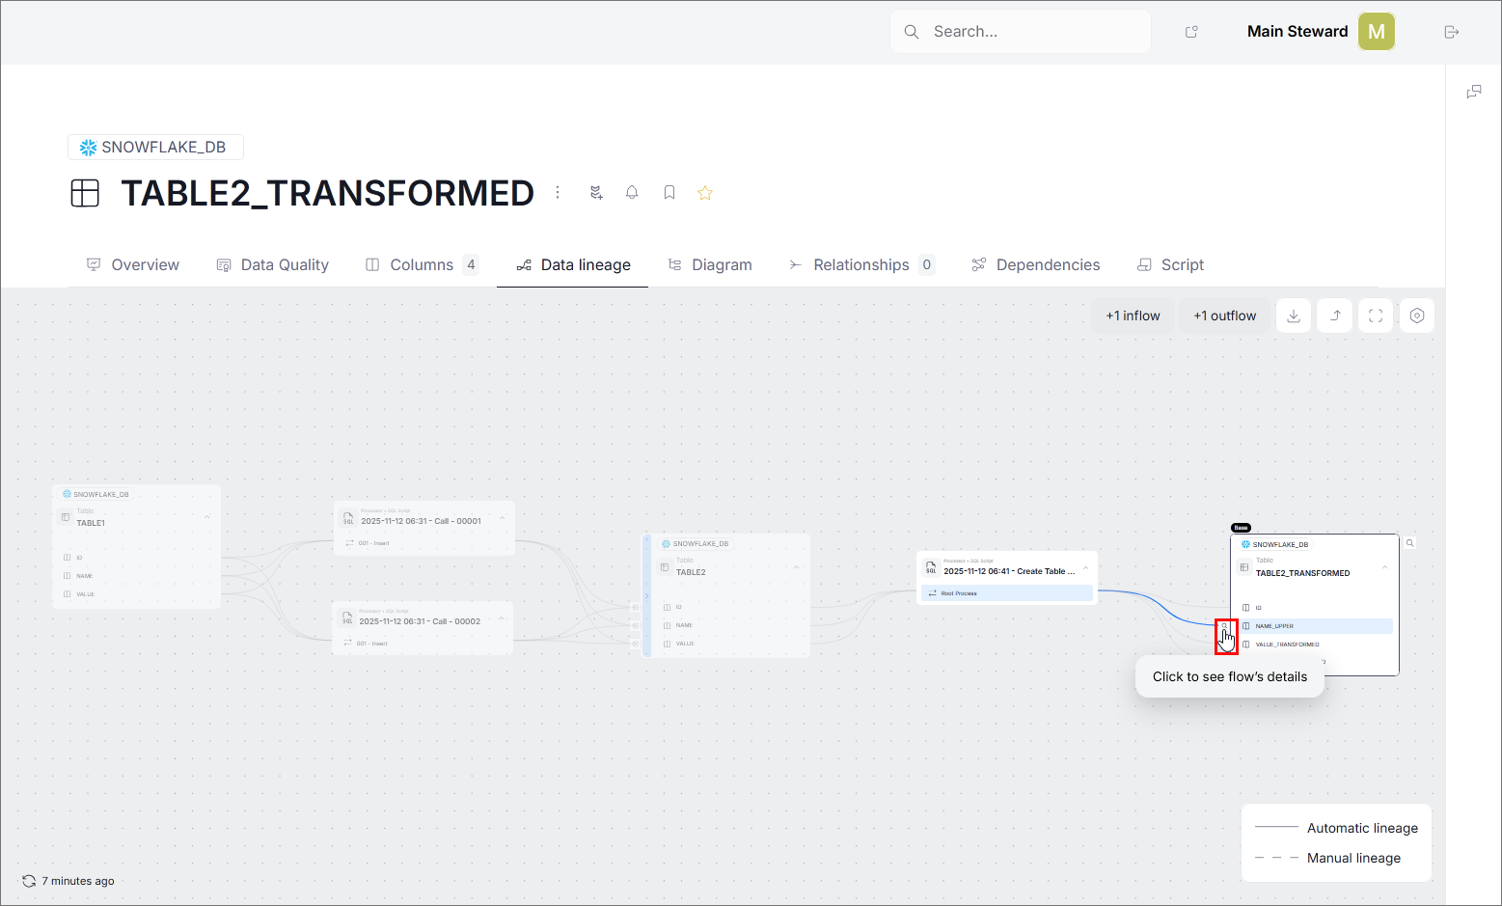This screenshot has width=1502, height=906.
Task: Open the three-dot menu next to TABLE2_TRANSFORMED
Action: [558, 192]
